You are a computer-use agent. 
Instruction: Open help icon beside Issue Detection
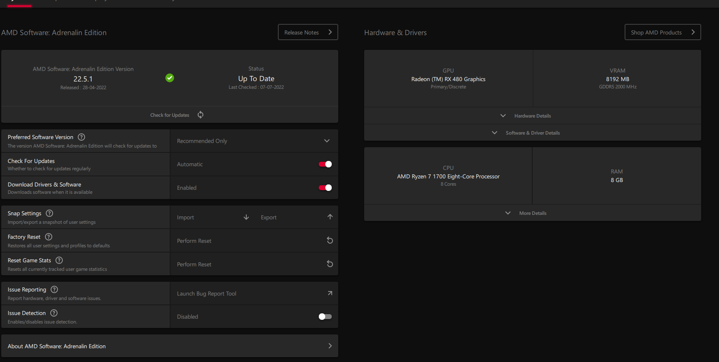[54, 313]
